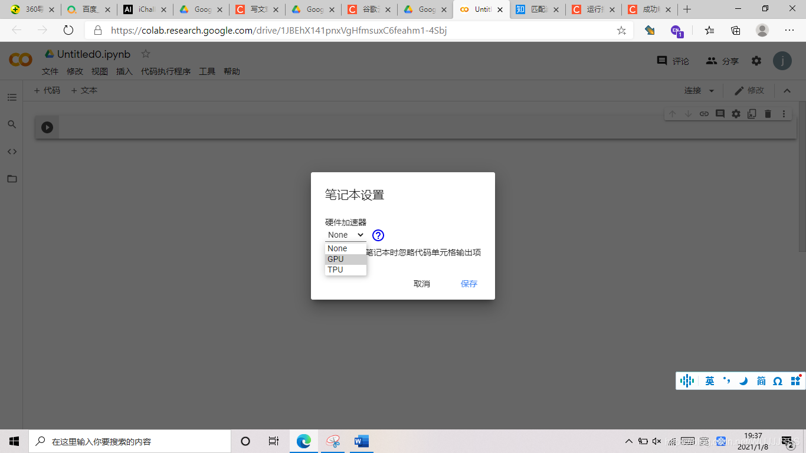Image resolution: width=806 pixels, height=453 pixels.
Task: Switch to the 百度 browser tab
Action: point(89,9)
